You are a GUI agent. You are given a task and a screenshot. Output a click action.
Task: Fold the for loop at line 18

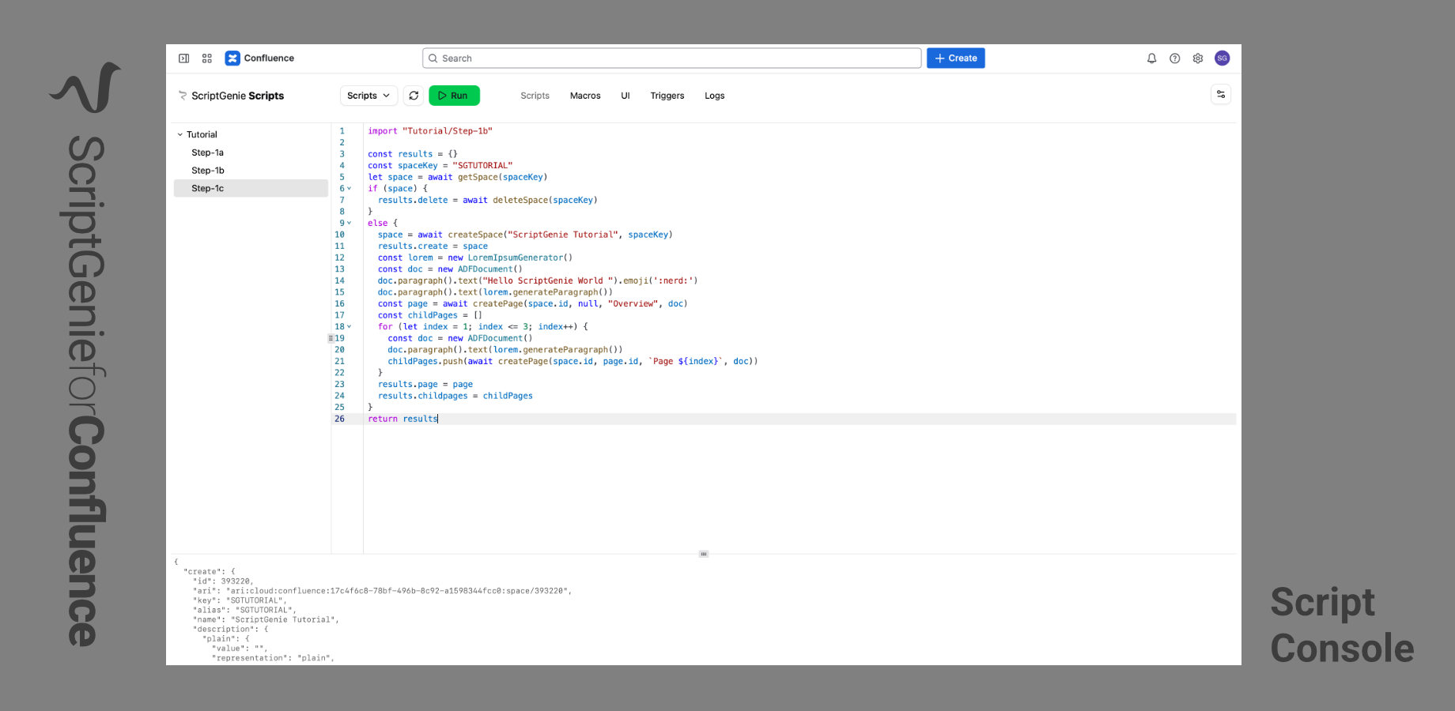pyautogui.click(x=349, y=327)
